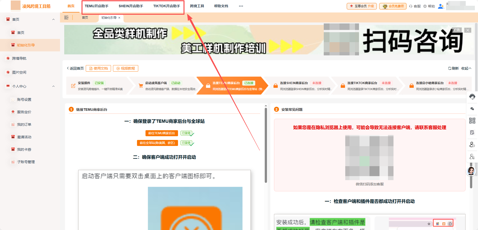Open SHEIN开店助手 menu

(131, 6)
